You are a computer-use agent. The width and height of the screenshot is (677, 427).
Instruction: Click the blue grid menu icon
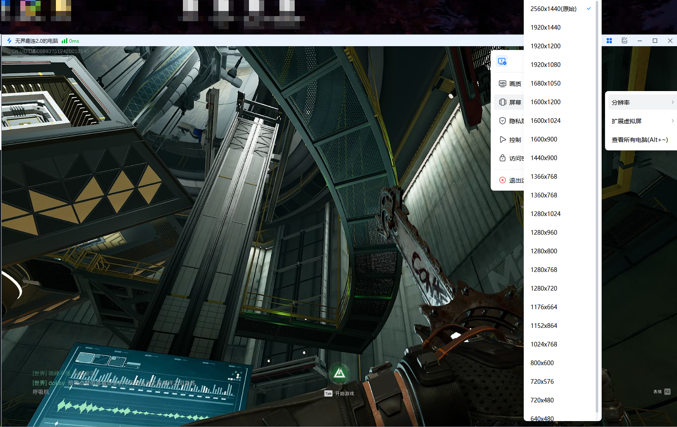point(609,41)
